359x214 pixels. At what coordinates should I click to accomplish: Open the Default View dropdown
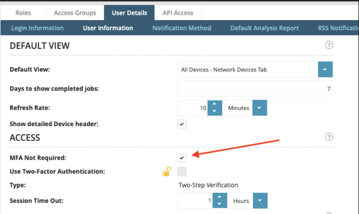pos(325,70)
